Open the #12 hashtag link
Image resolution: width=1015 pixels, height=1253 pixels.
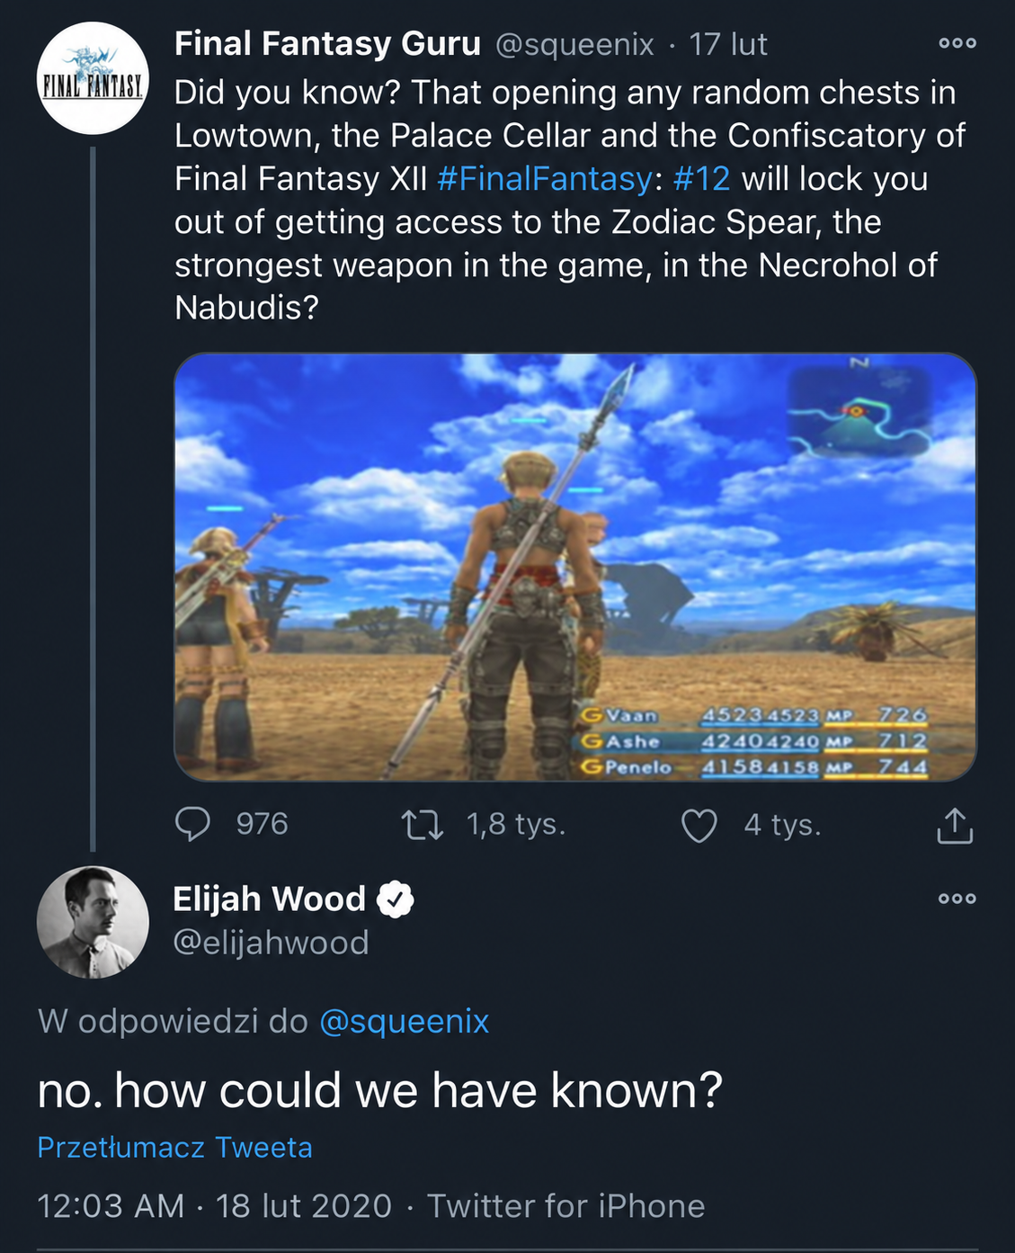coord(701,178)
